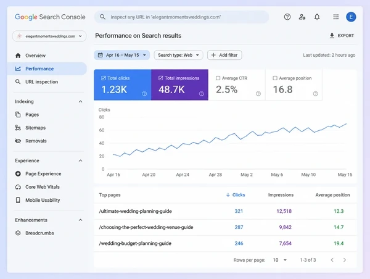Open users and permissions icon
370x279 pixels.
302,17
